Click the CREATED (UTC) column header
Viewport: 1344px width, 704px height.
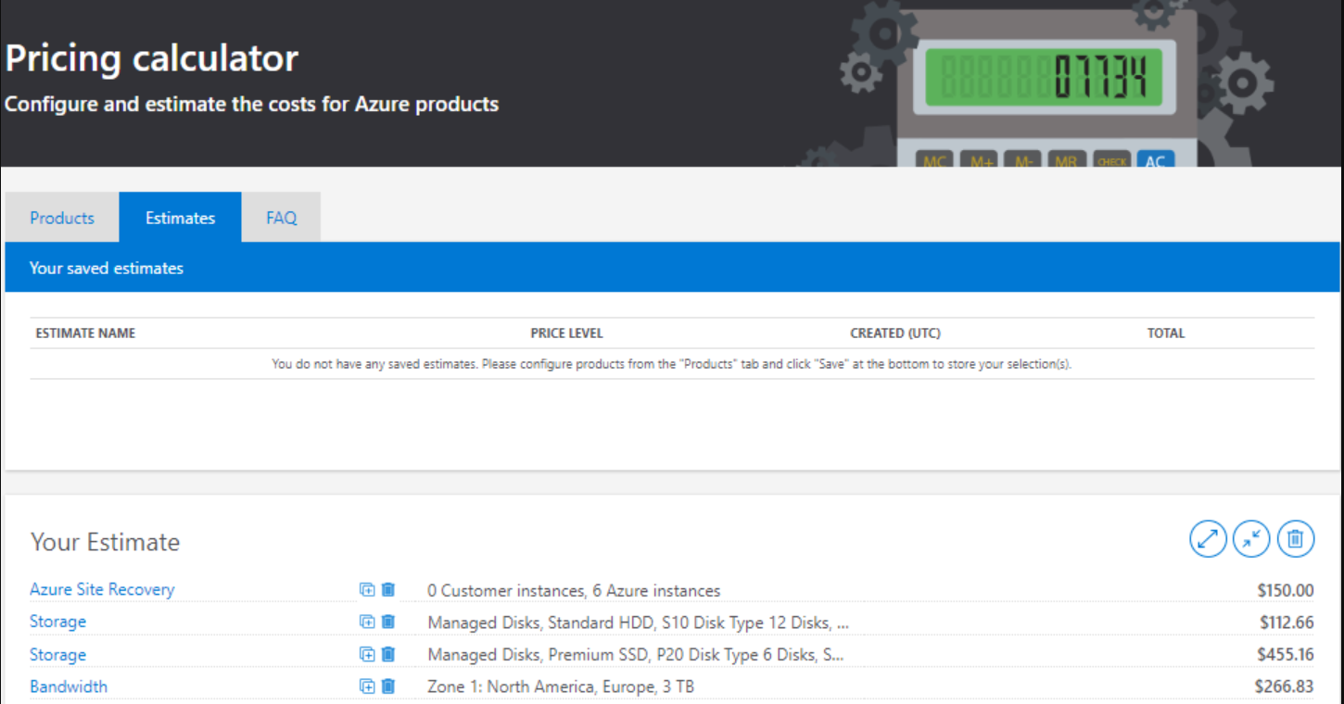click(x=895, y=333)
